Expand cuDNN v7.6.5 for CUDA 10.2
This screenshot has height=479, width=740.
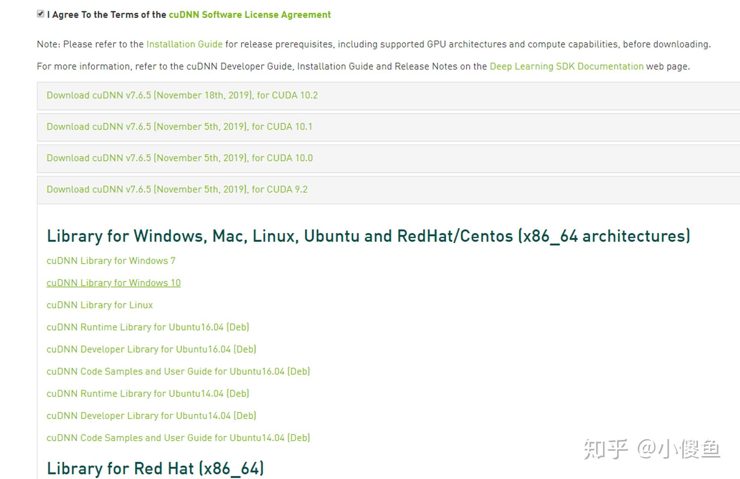pos(182,95)
